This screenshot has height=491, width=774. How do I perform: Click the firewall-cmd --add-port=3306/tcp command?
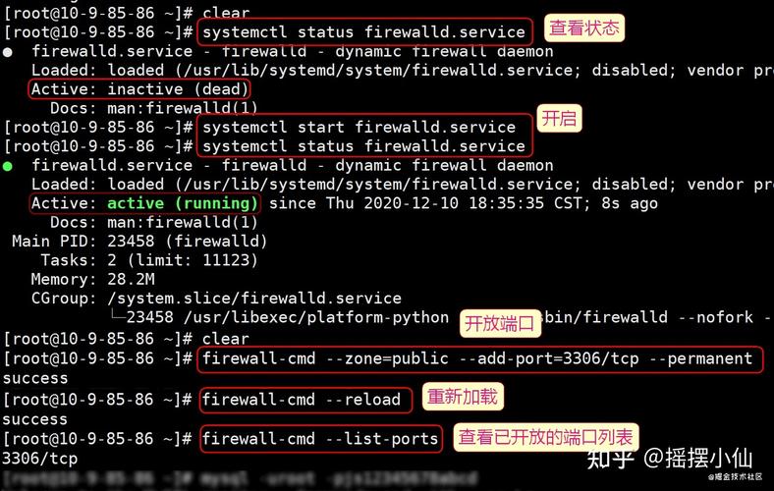tap(477, 358)
